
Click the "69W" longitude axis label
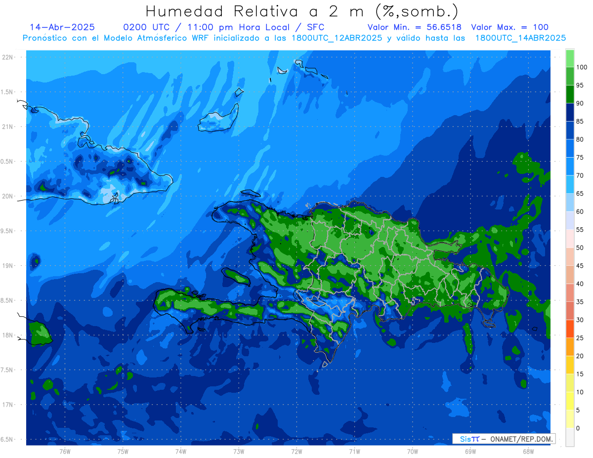[x=470, y=451]
